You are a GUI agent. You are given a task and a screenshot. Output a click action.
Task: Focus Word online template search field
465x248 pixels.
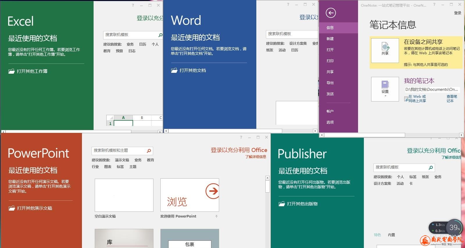click(x=292, y=34)
